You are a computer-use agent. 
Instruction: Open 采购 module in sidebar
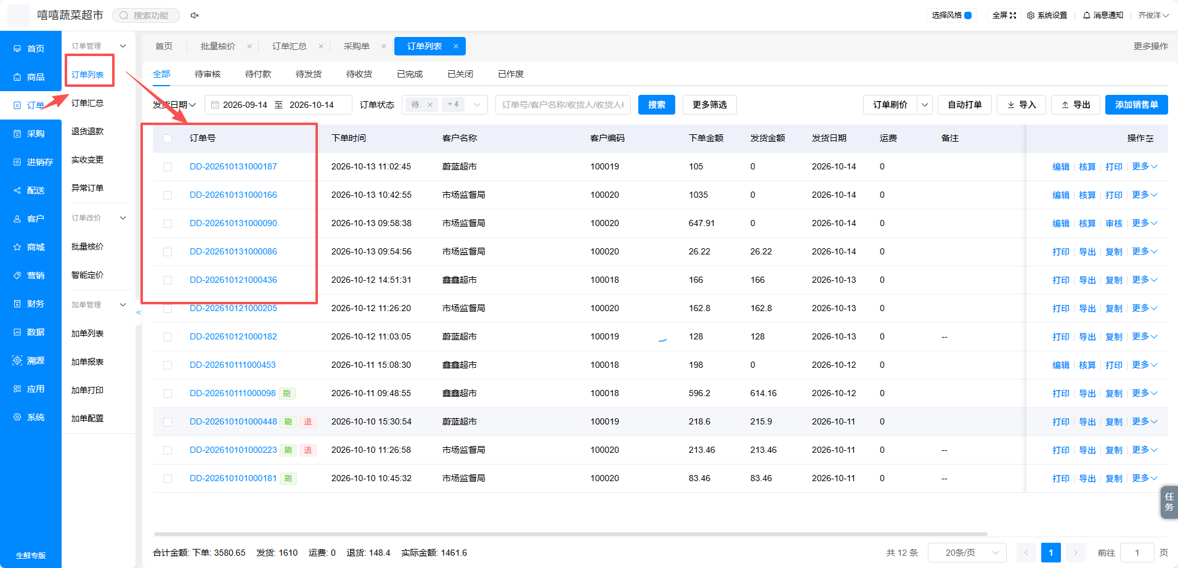(31, 134)
